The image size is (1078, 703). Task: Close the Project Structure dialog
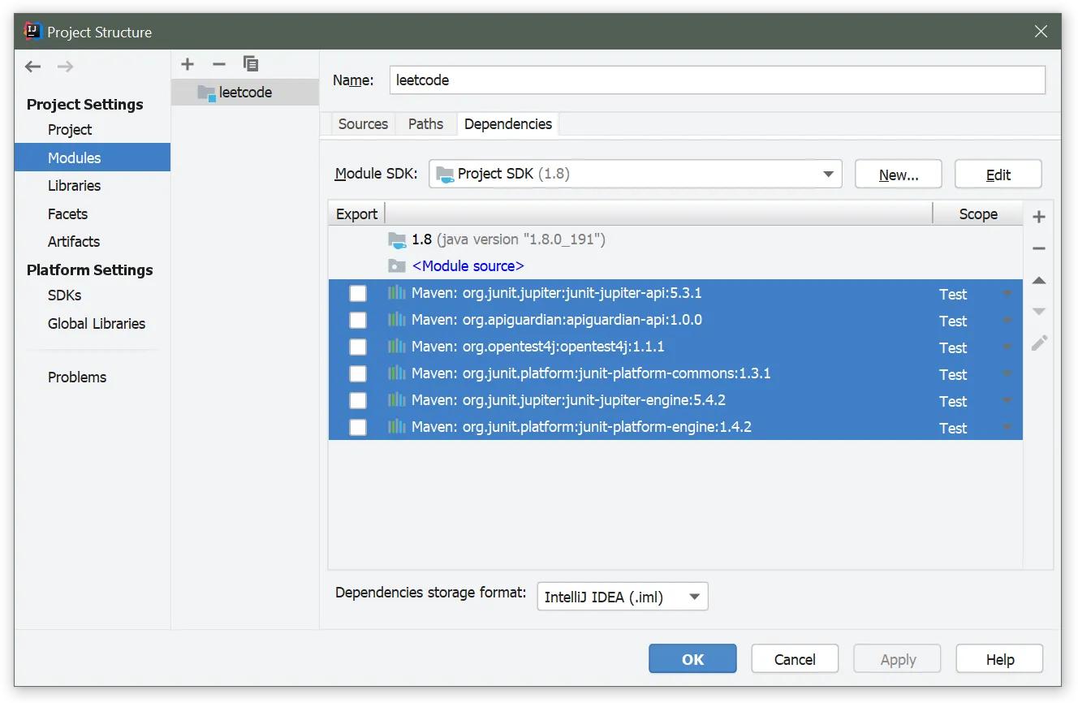[1041, 32]
